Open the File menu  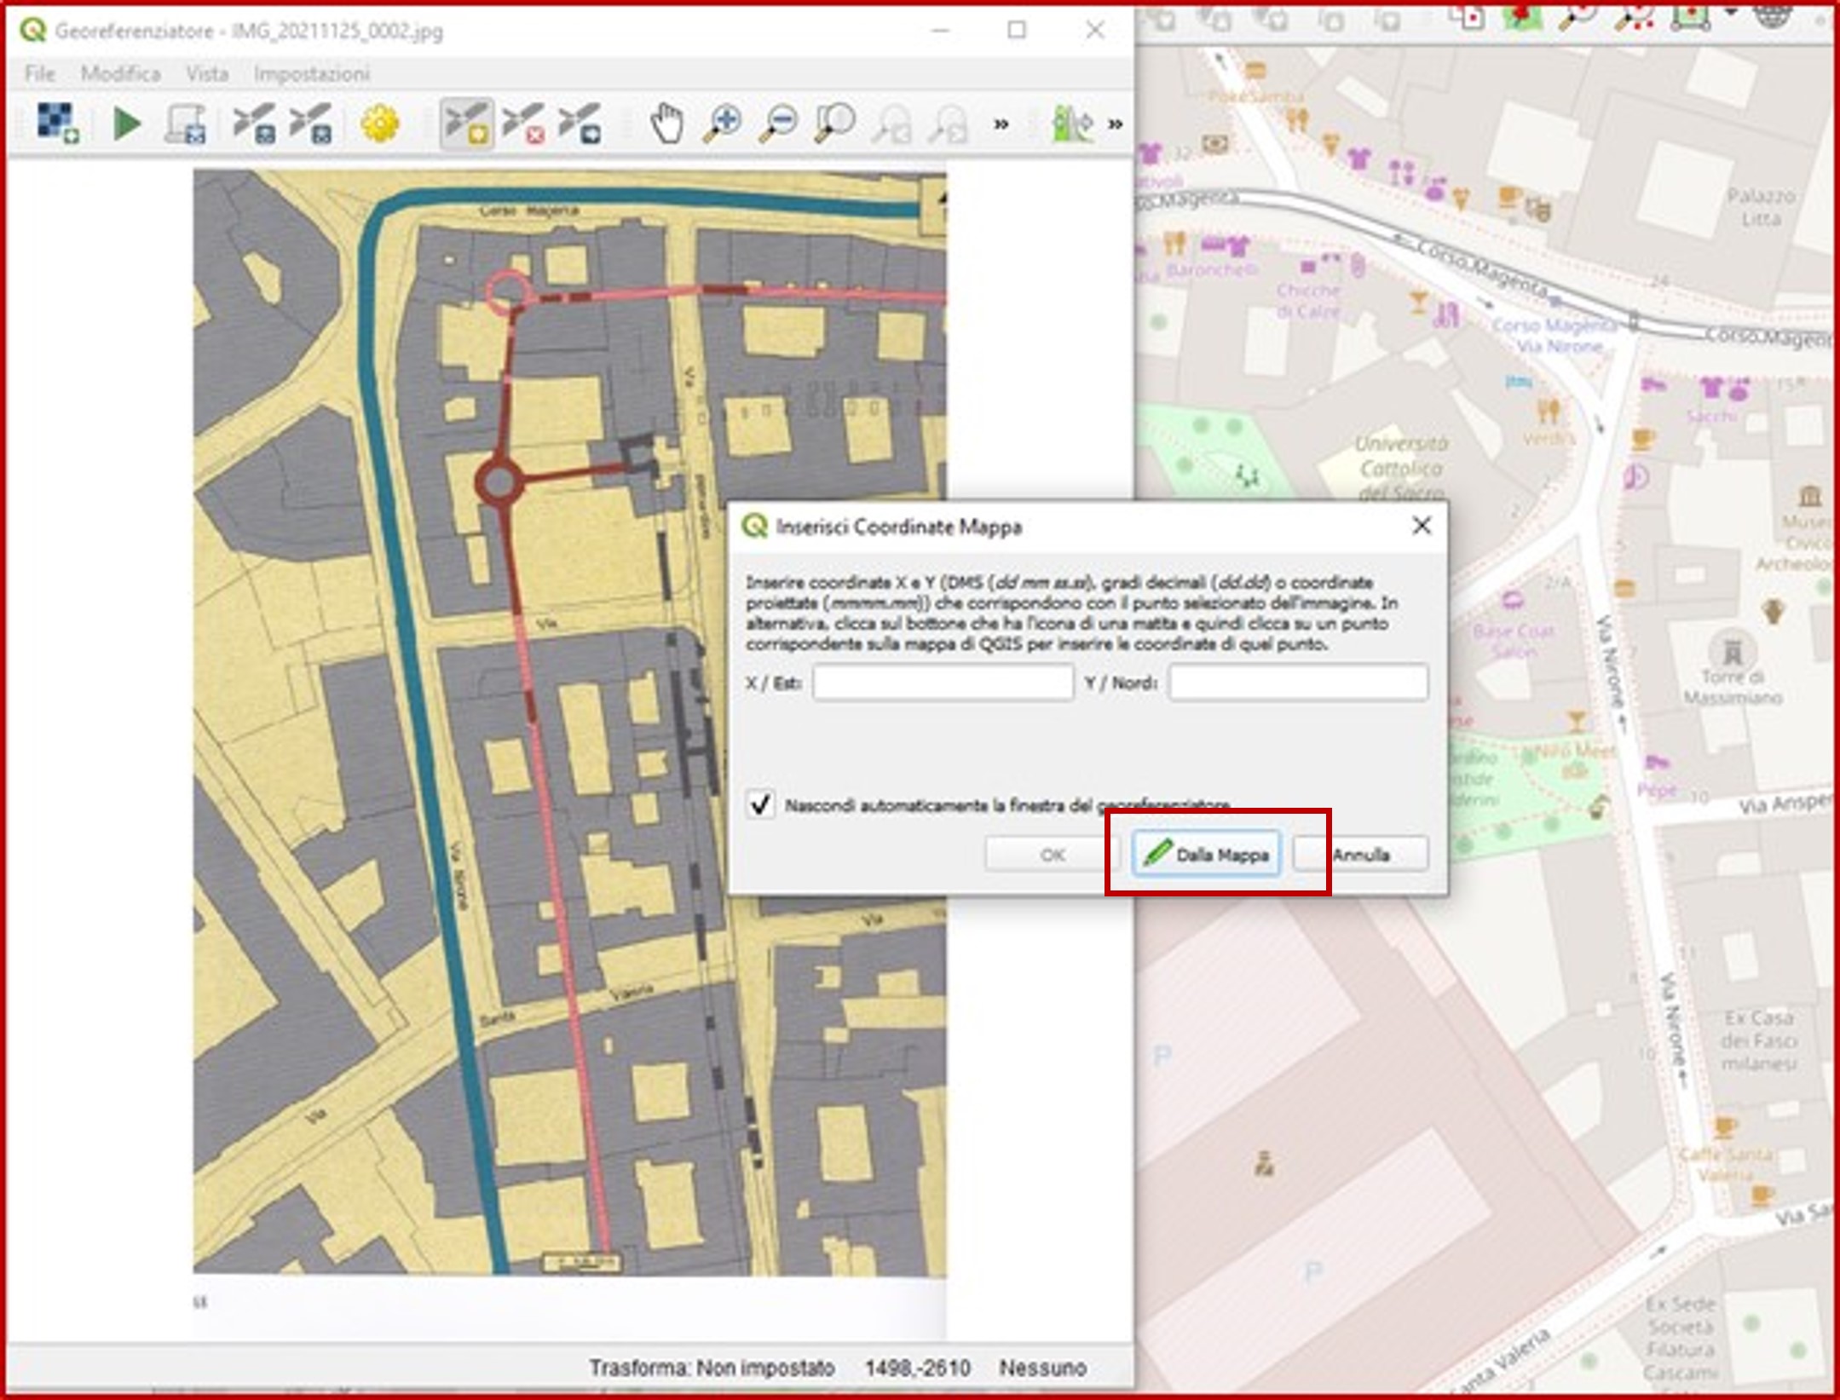[x=39, y=74]
